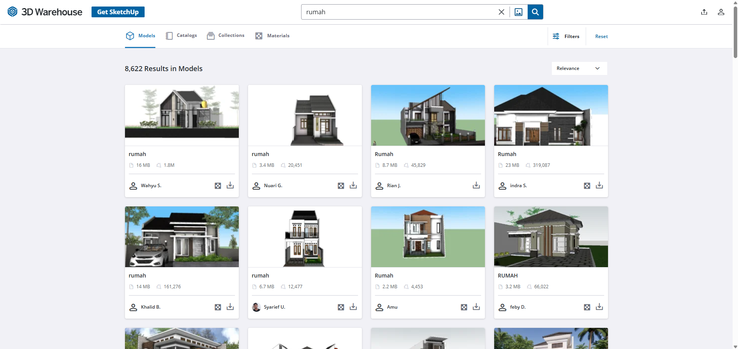738x349 pixels.
Task: Download the rumah model by Wahyu S.
Action: coord(230,186)
